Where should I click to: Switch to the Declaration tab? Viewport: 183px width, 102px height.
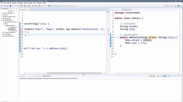[x=38, y=76]
